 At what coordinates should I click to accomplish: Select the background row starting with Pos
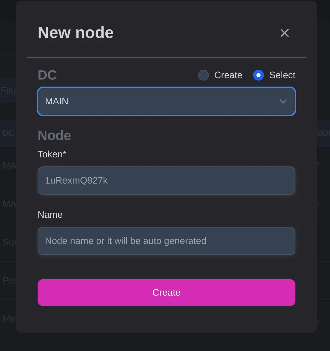click(9, 281)
